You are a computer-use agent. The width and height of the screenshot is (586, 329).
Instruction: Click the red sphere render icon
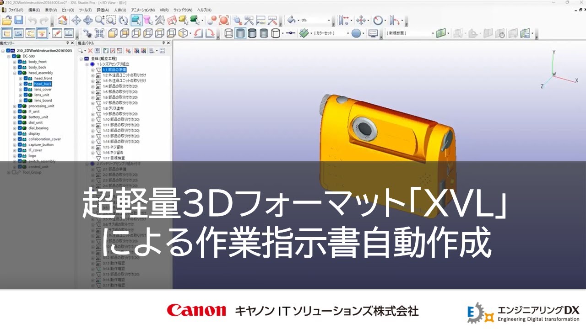[212, 20]
